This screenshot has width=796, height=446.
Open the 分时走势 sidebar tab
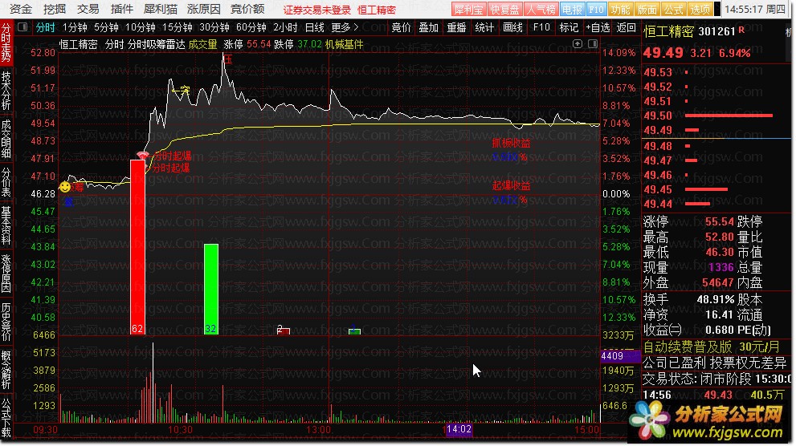click(6, 42)
